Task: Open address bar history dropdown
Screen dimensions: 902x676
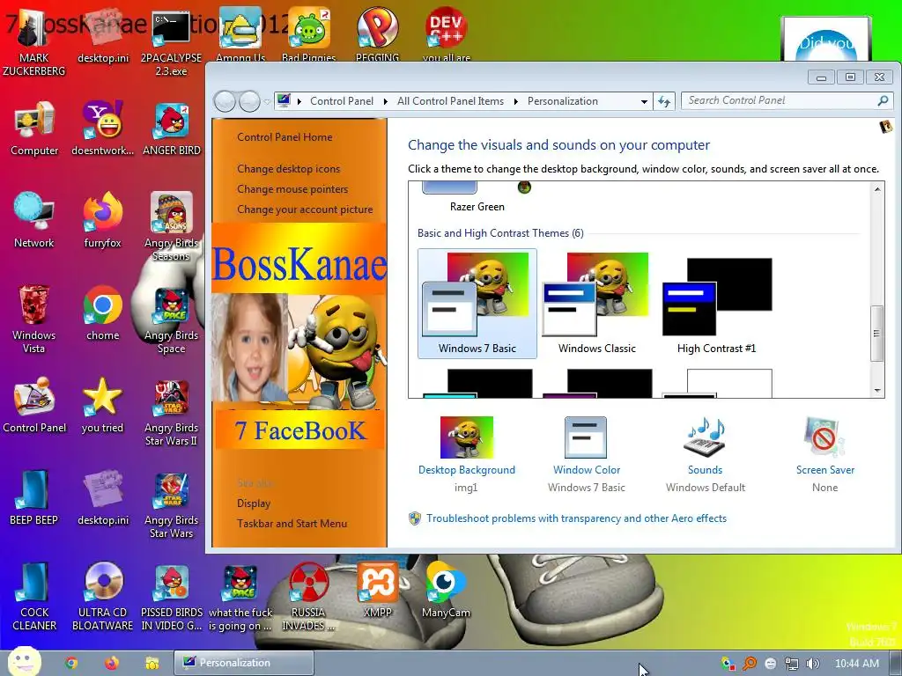Action: pos(644,102)
